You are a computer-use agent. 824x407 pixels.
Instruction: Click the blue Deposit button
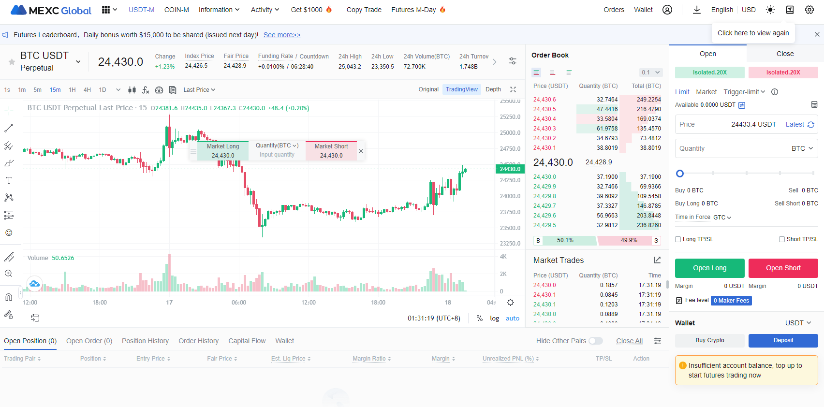[783, 340]
